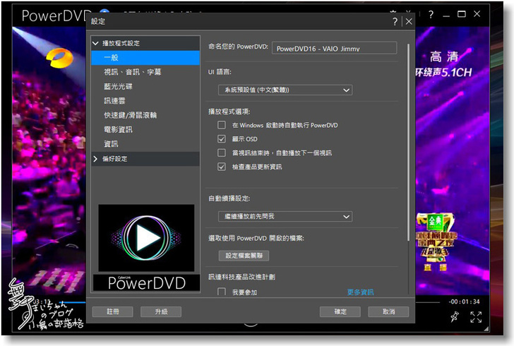
Task: Open PowerDVD main window help icon
Action: point(431,14)
